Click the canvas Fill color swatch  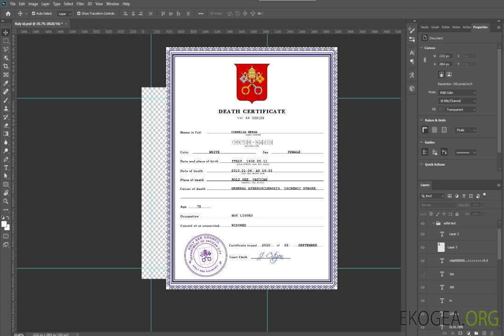click(441, 110)
